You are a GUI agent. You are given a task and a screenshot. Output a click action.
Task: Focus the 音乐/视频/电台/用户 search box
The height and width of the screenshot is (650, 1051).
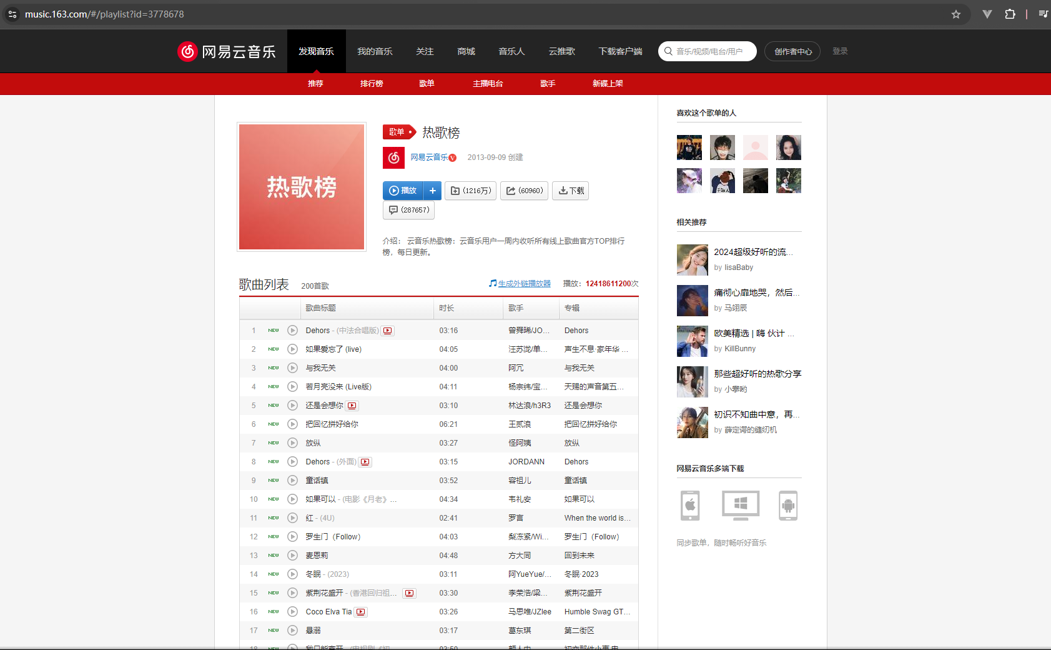[x=708, y=51]
